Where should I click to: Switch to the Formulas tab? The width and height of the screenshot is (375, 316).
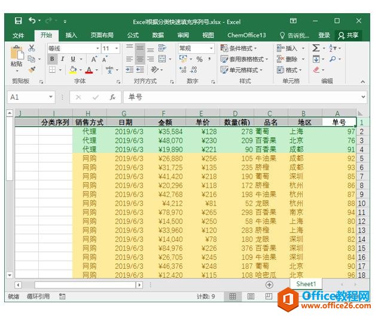[133, 35]
